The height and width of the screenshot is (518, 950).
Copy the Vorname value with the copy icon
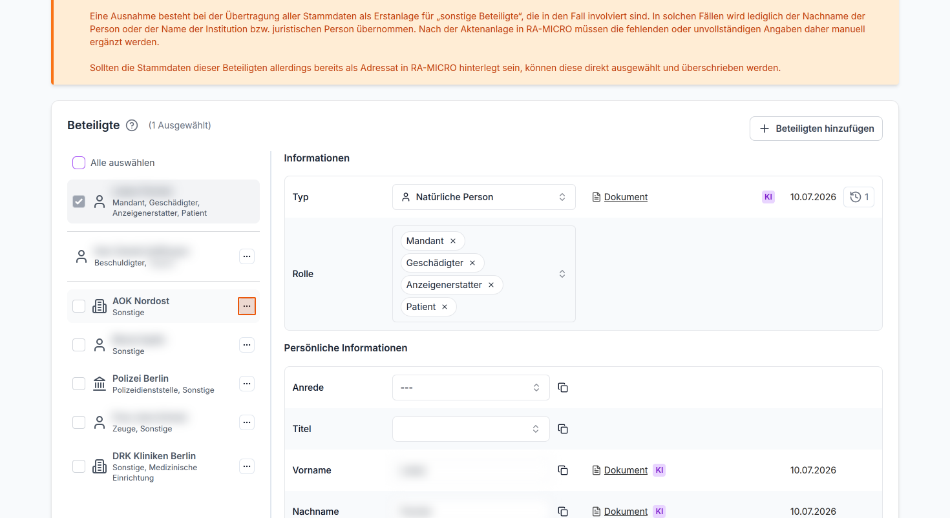pyautogui.click(x=563, y=470)
